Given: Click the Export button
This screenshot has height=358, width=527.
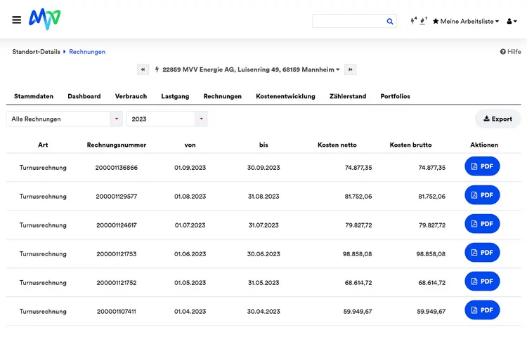Looking at the screenshot, I should point(497,119).
